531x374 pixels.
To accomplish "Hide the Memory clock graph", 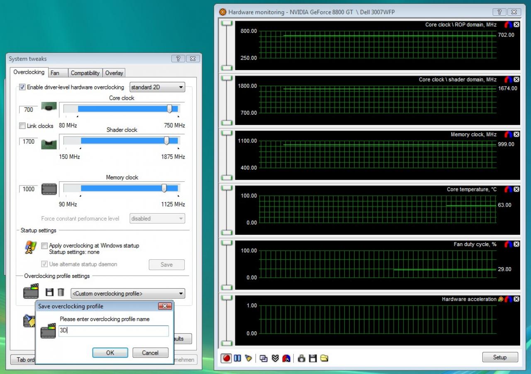I will point(516,135).
